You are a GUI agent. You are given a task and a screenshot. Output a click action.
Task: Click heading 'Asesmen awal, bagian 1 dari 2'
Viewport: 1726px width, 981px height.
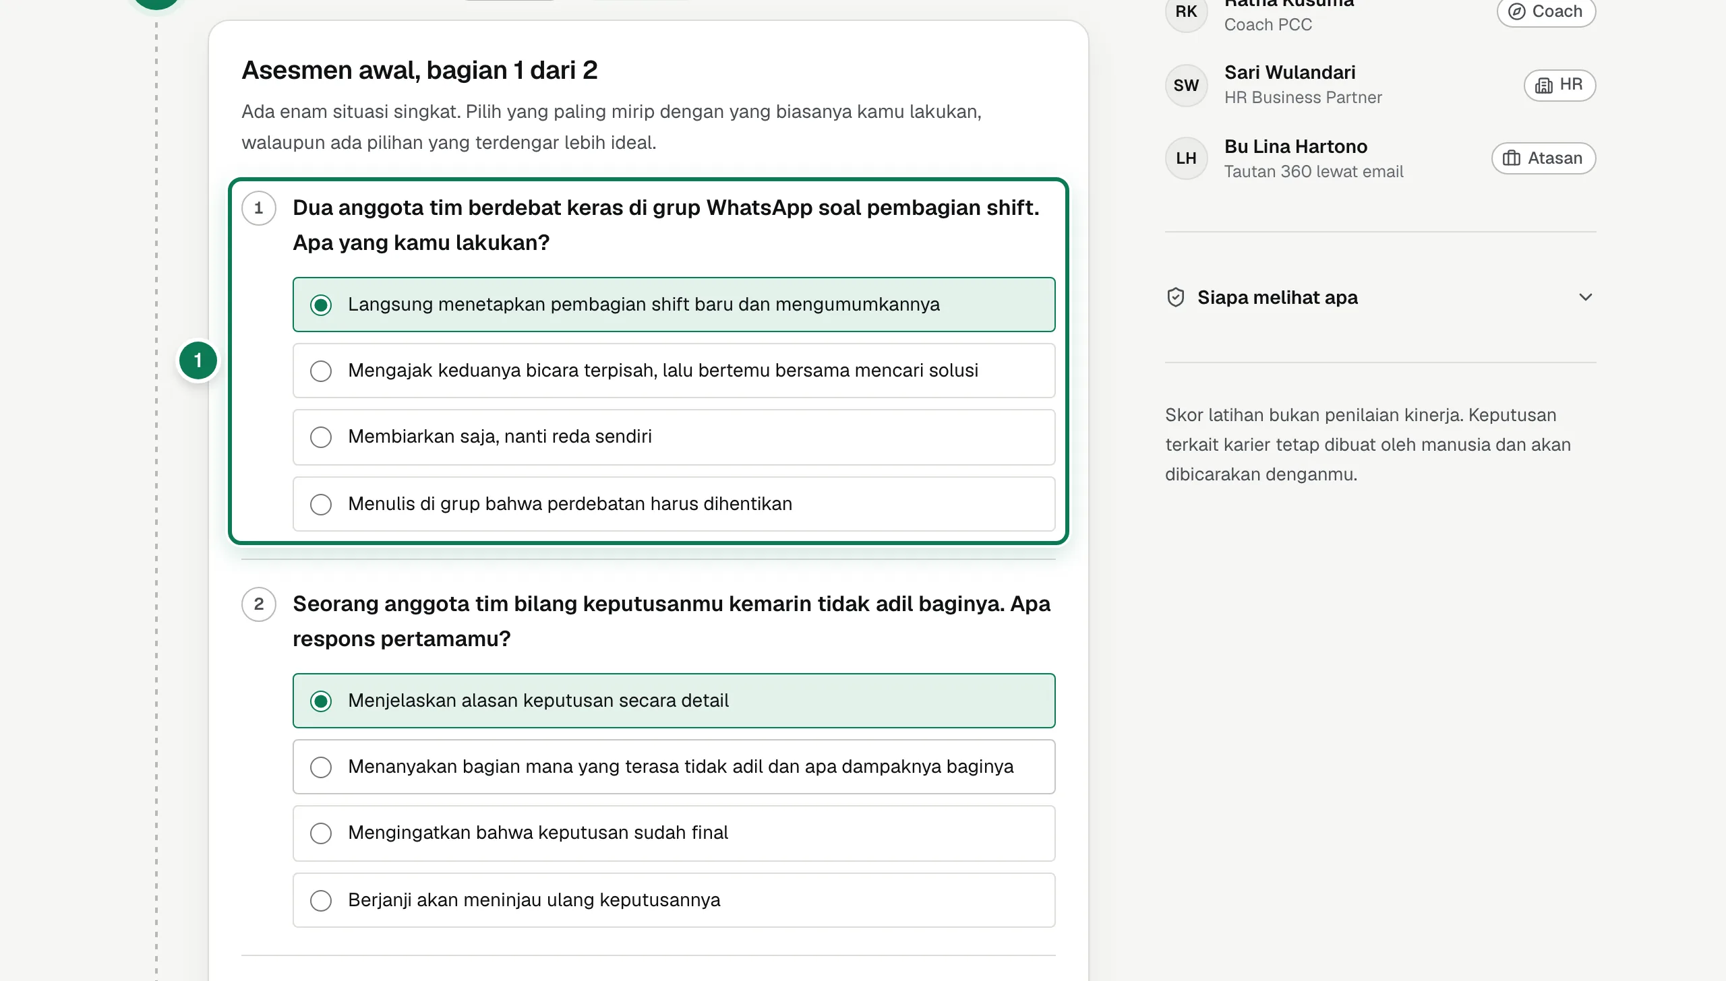coord(419,70)
